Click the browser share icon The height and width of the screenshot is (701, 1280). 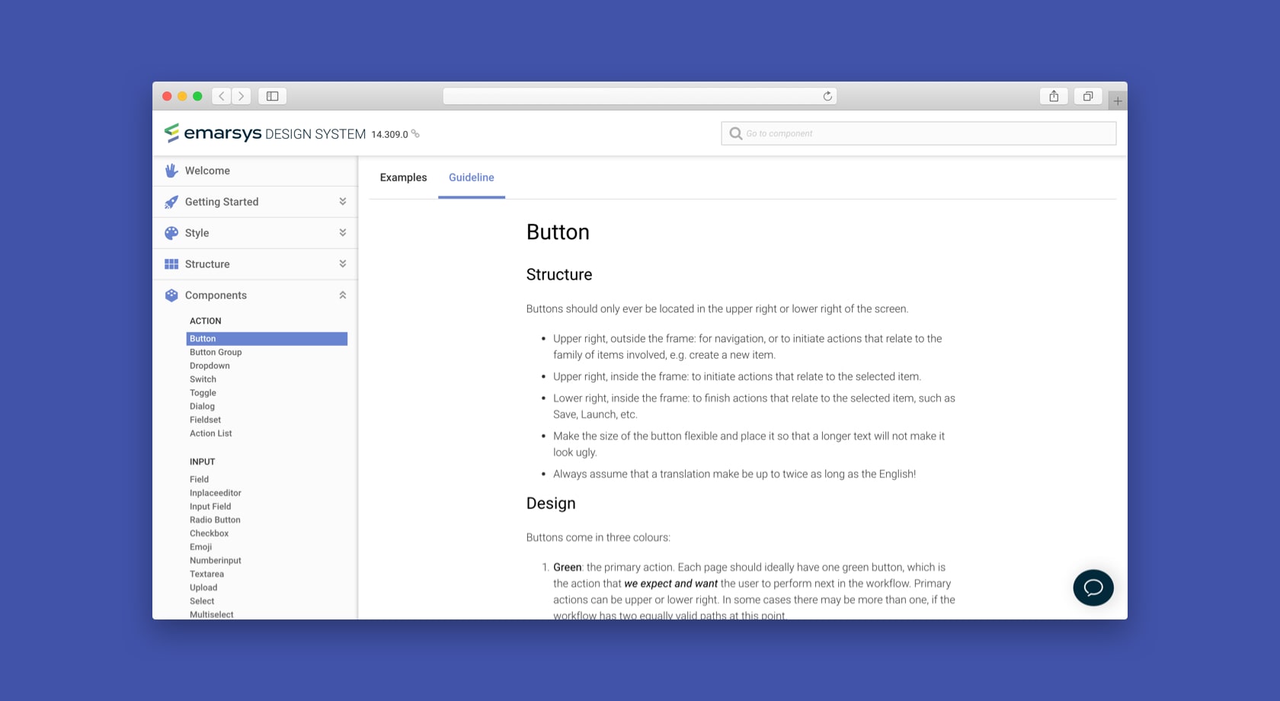(1054, 96)
